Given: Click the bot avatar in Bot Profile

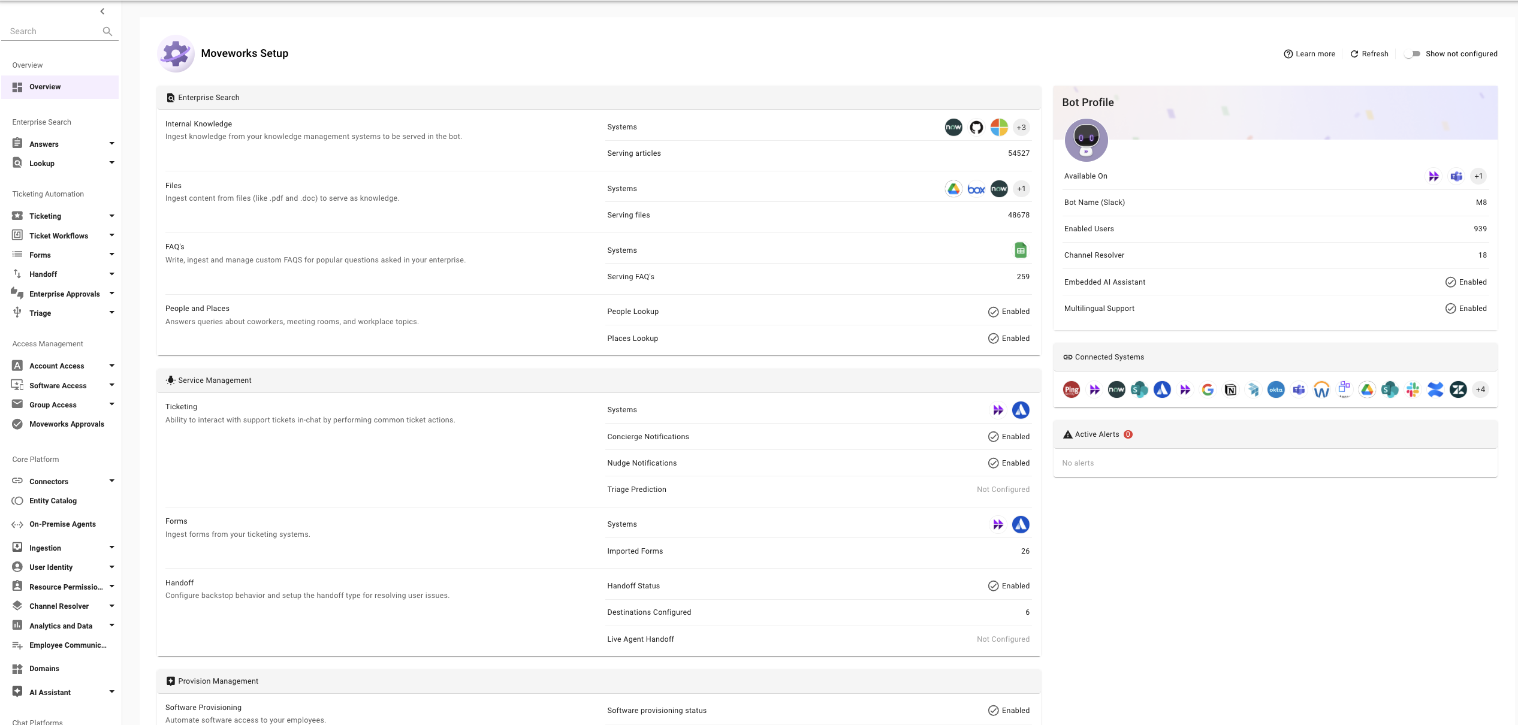Looking at the screenshot, I should pos(1086,140).
